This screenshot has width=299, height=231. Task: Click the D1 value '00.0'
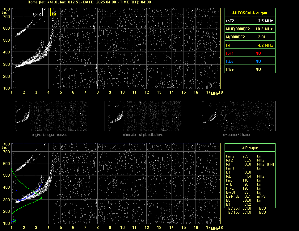point(248,172)
